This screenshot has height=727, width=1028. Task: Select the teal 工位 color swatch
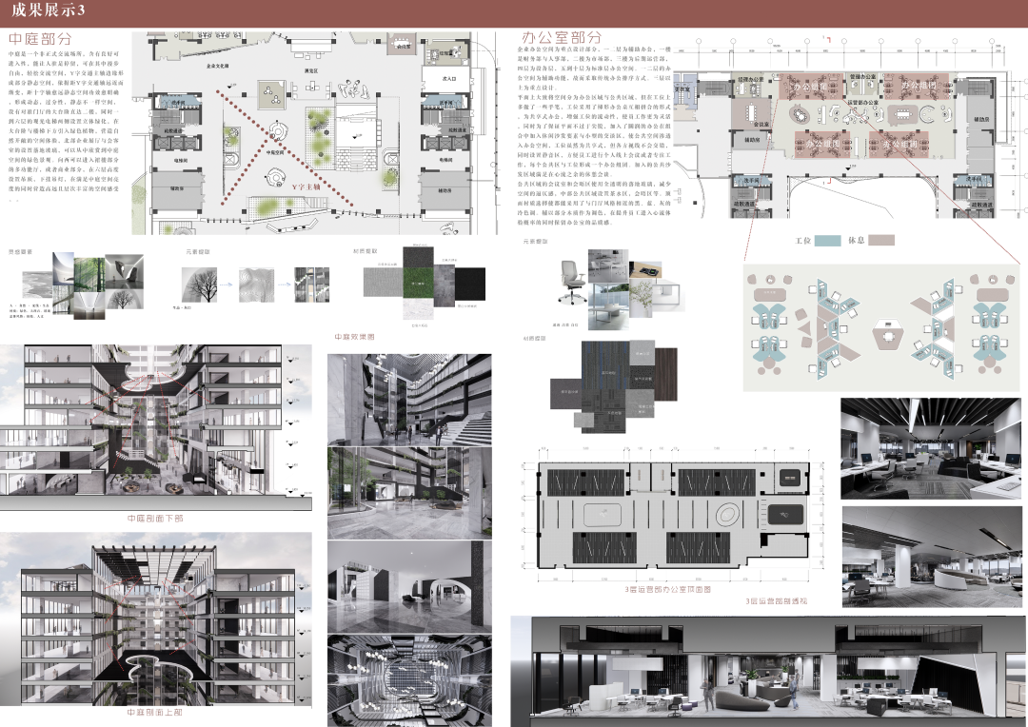pos(827,240)
